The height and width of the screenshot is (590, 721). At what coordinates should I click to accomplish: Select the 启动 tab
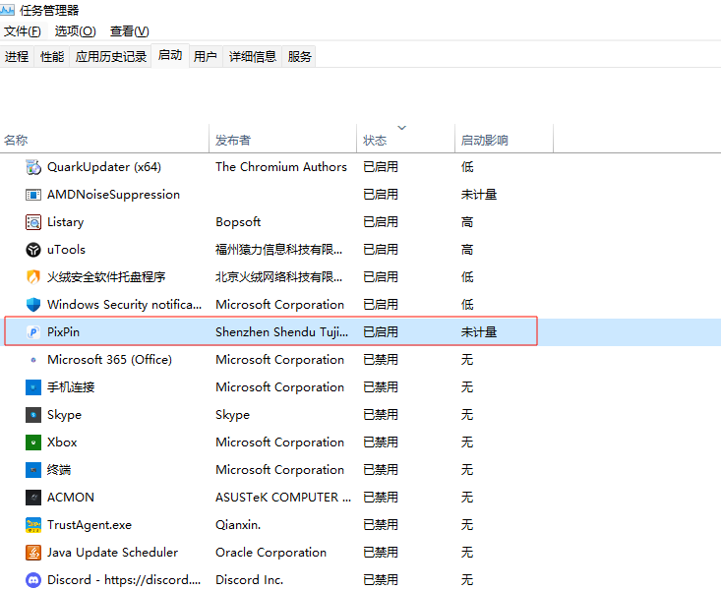pyautogui.click(x=170, y=56)
